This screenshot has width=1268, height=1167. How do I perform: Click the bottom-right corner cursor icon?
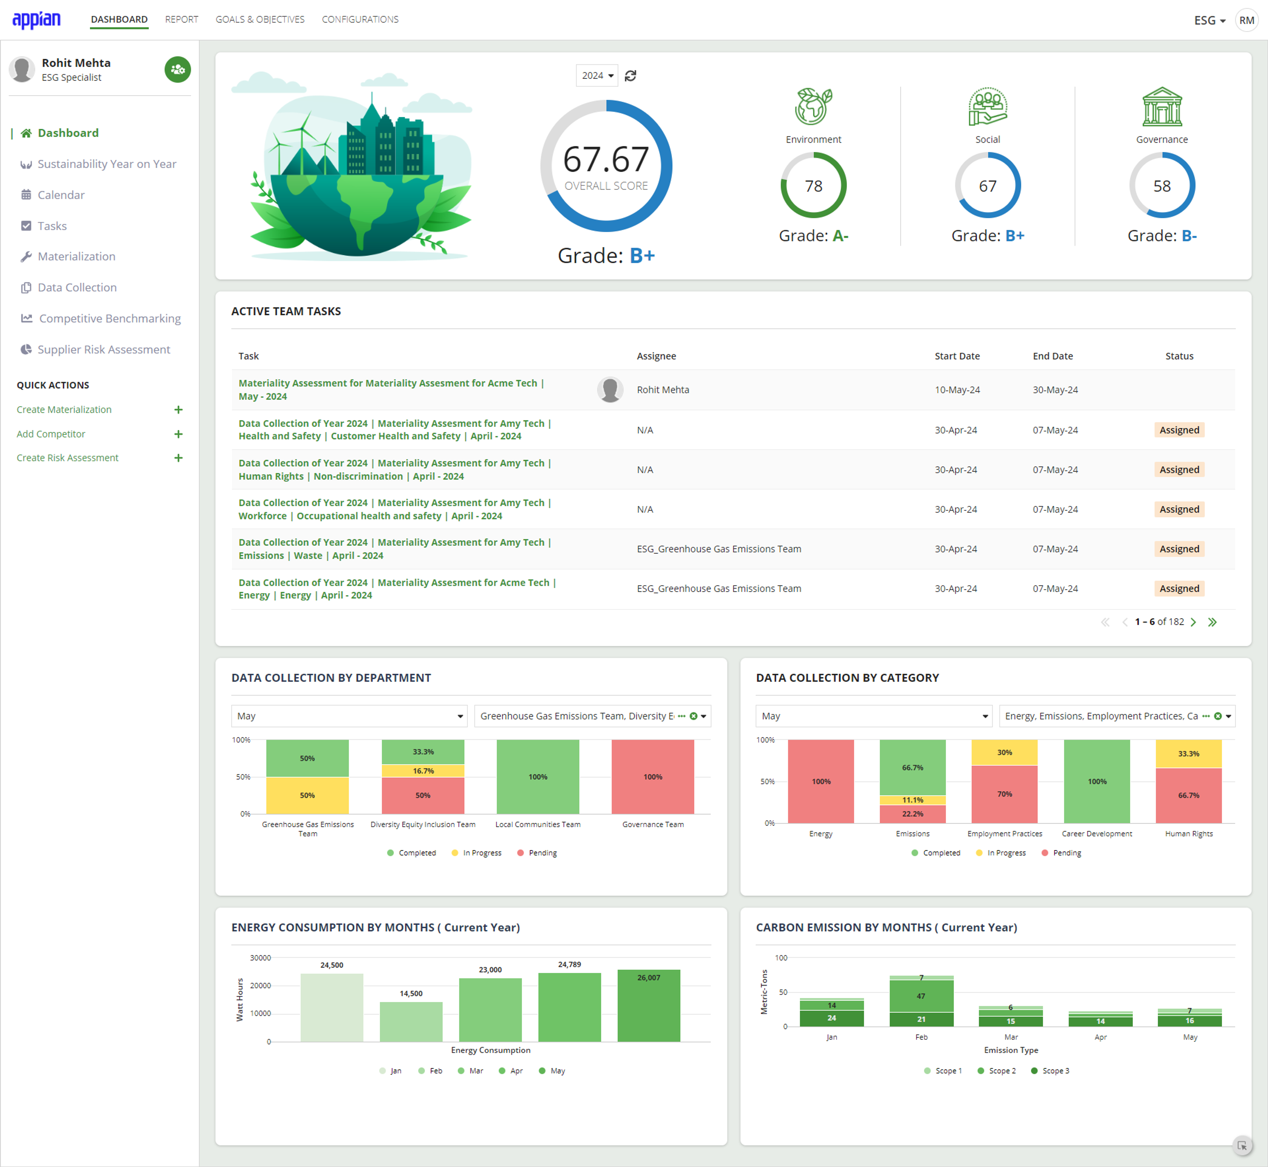click(x=1242, y=1146)
